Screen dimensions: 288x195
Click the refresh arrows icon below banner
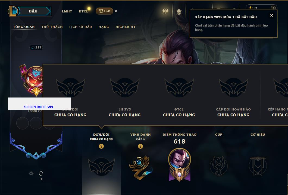(x=41, y=173)
